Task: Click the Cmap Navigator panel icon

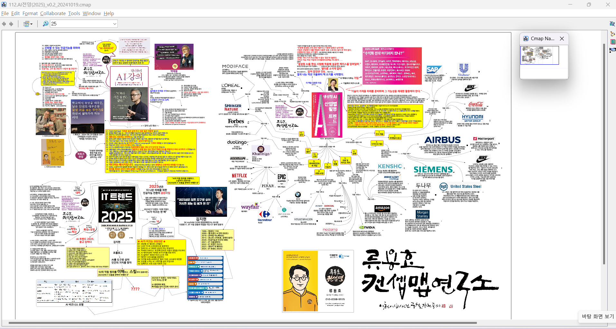Action: (526, 39)
